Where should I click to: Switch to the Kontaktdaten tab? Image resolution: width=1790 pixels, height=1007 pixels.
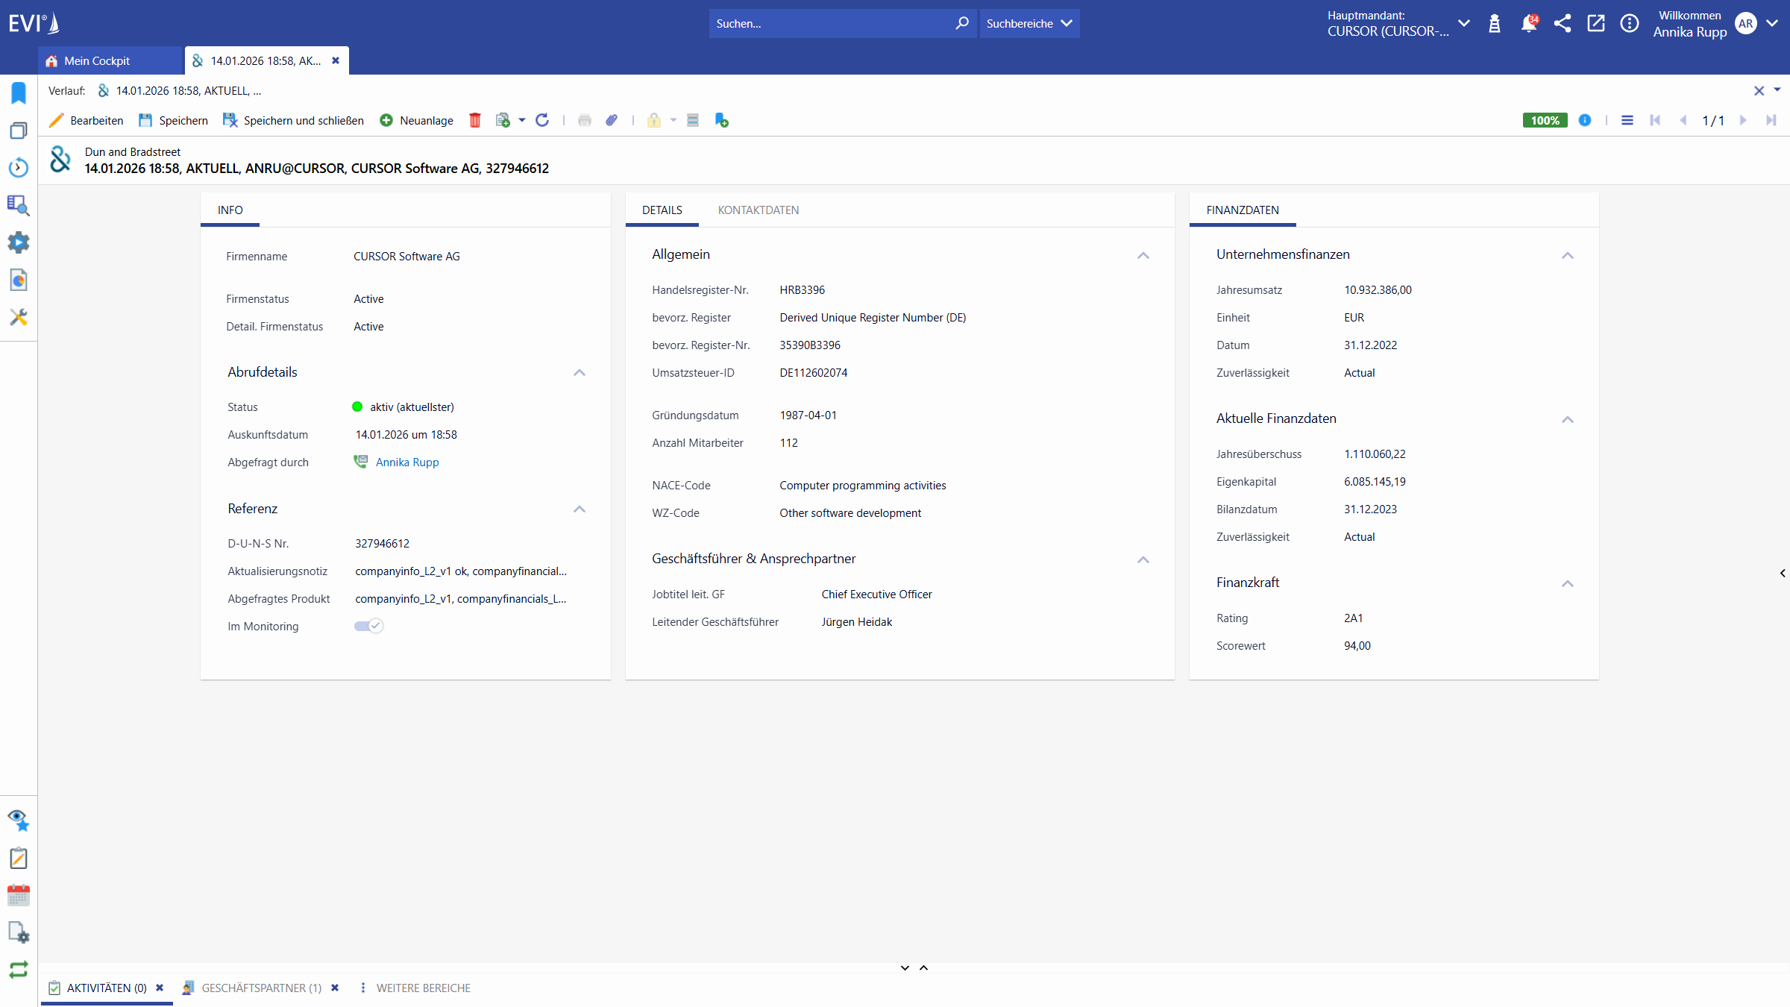click(x=759, y=210)
